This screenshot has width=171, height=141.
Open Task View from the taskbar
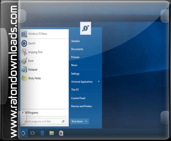pos(33,133)
